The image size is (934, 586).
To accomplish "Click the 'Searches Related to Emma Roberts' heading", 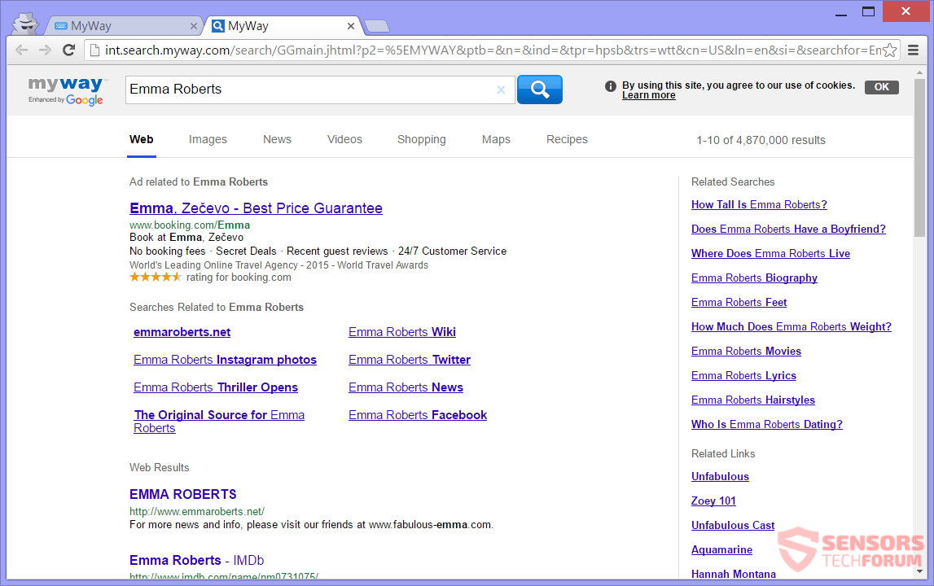I will pos(217,308).
